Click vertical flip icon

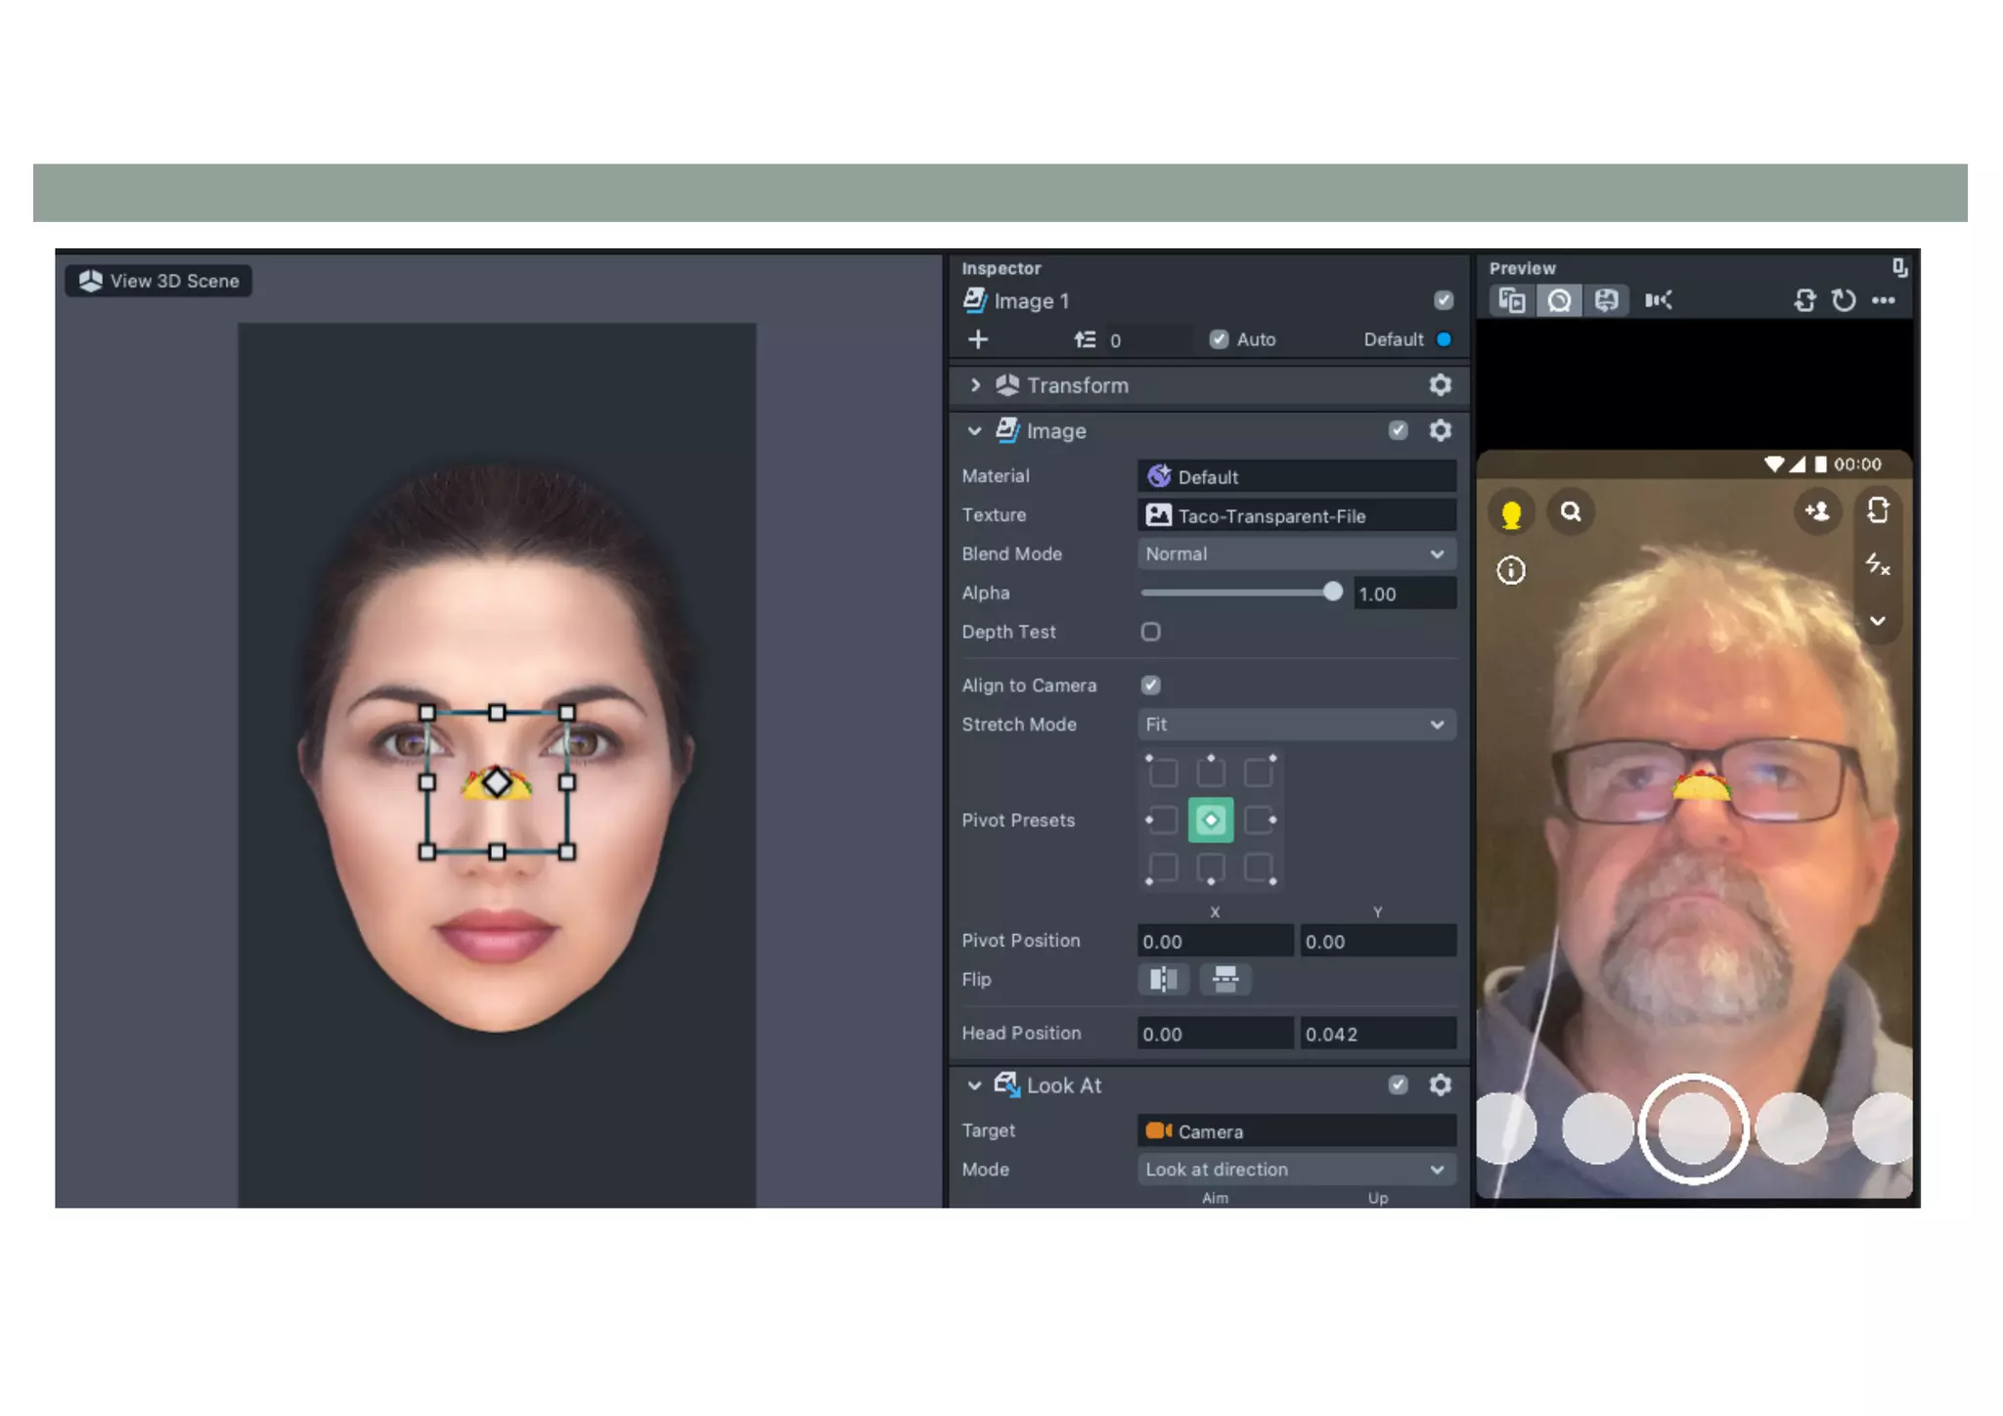pos(1224,979)
